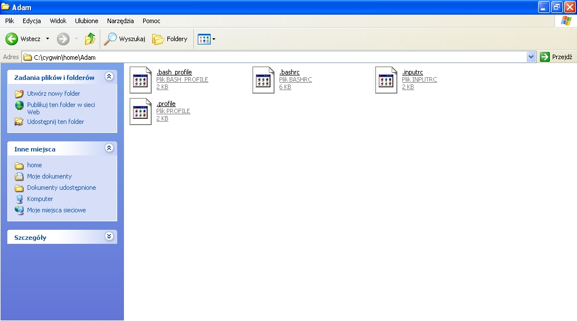Close the Adam window
Screen dimensions: 577x321
570,7
